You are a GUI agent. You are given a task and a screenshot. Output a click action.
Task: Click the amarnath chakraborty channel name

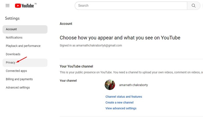(x=133, y=85)
